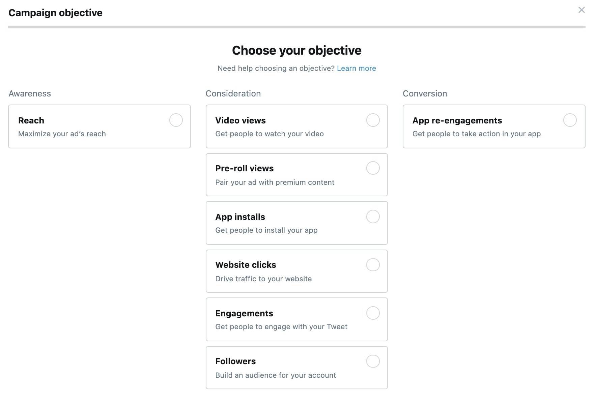Select the App re-engagements radio button
Image resolution: width=595 pixels, height=400 pixels.
click(x=570, y=120)
